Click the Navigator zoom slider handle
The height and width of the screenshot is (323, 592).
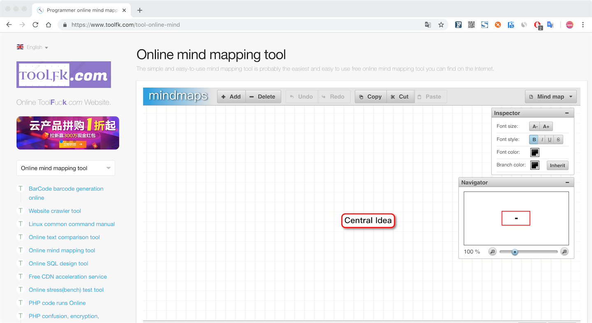(515, 251)
